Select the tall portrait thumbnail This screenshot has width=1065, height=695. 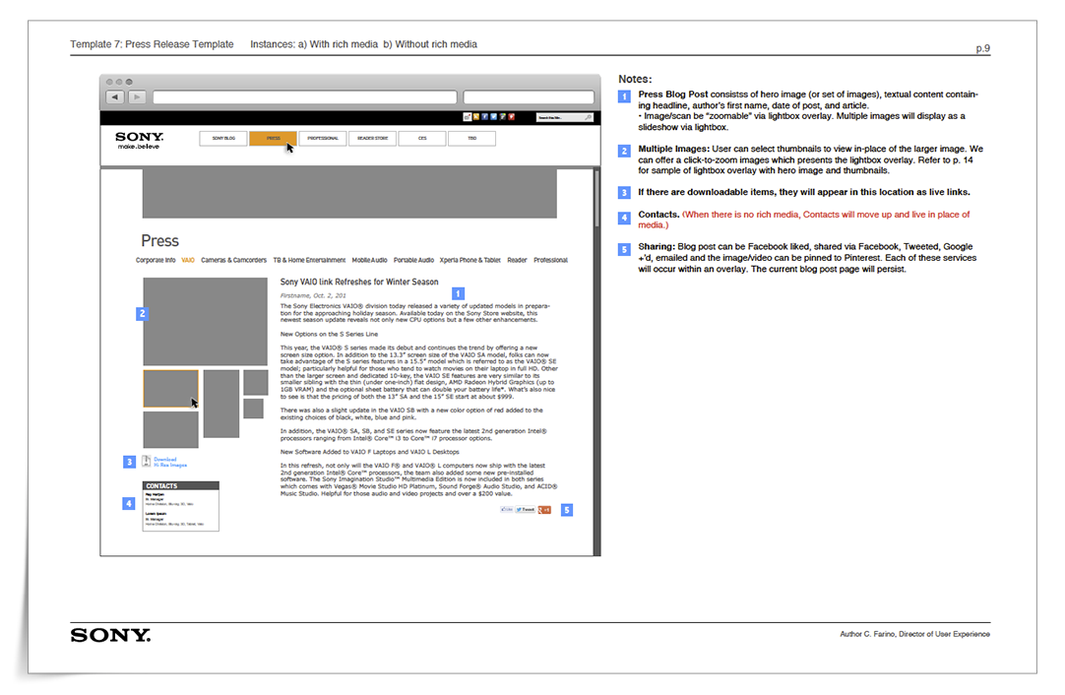click(x=221, y=404)
